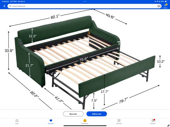Click the Add to cart button
The width and height of the screenshot is (170, 127).
point(97,114)
